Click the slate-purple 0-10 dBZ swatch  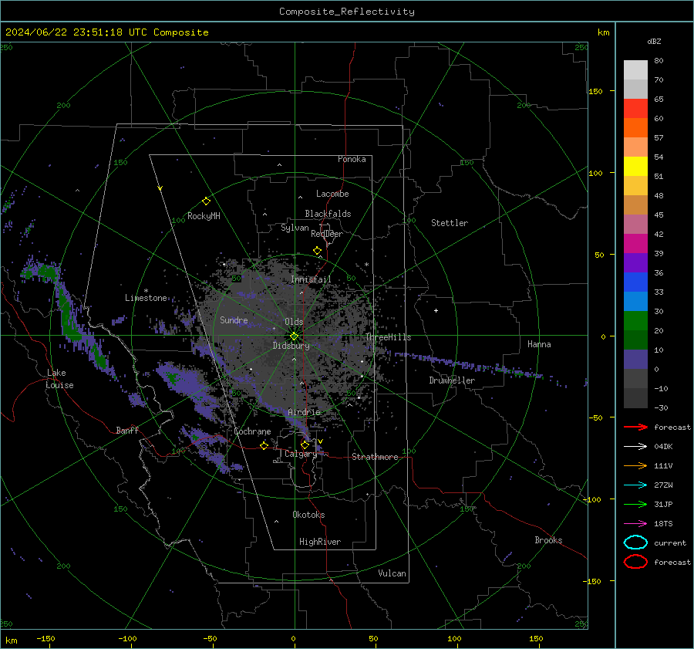tap(635, 360)
